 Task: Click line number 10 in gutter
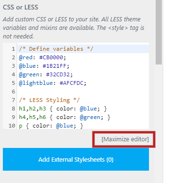(12, 126)
